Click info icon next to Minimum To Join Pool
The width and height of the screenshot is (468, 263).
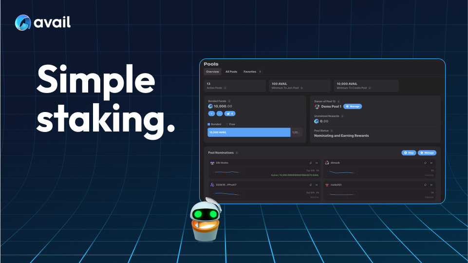click(302, 88)
